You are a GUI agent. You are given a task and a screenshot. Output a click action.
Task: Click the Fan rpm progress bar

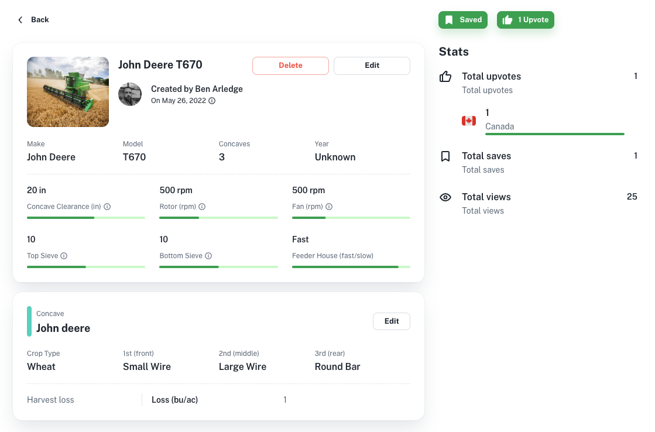351,218
